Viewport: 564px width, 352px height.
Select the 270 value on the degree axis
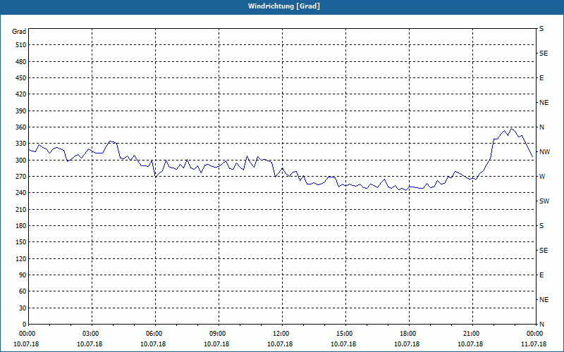click(x=21, y=177)
